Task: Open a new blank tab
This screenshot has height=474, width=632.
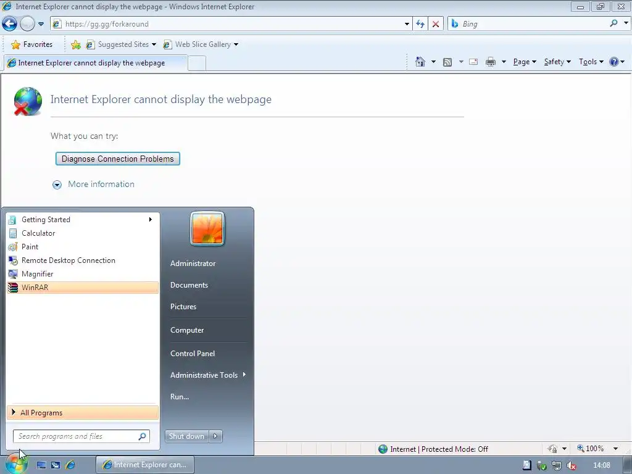Action: coord(197,64)
